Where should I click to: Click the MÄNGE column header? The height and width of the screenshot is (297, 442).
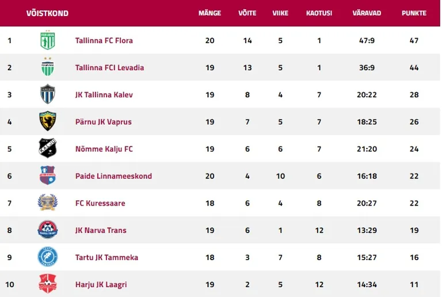(x=209, y=13)
